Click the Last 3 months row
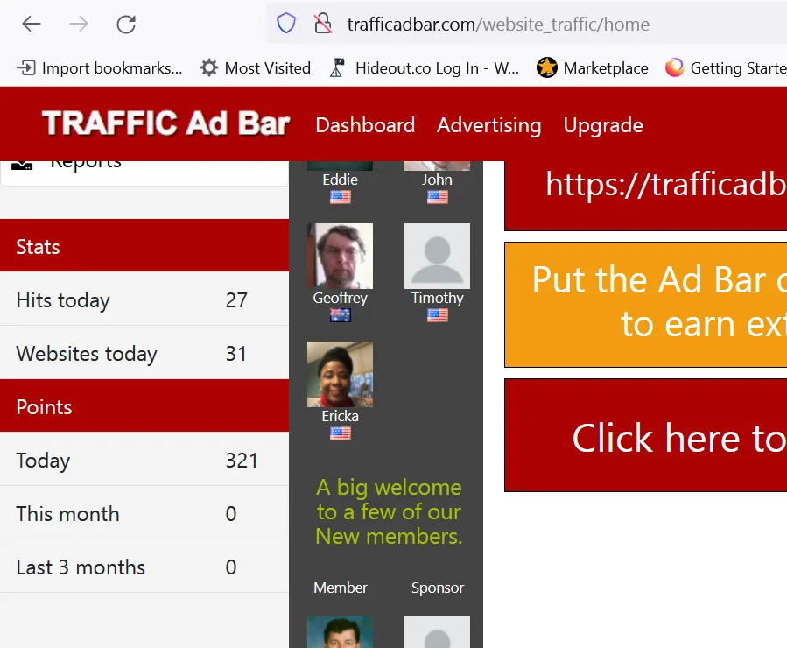 pyautogui.click(x=144, y=567)
